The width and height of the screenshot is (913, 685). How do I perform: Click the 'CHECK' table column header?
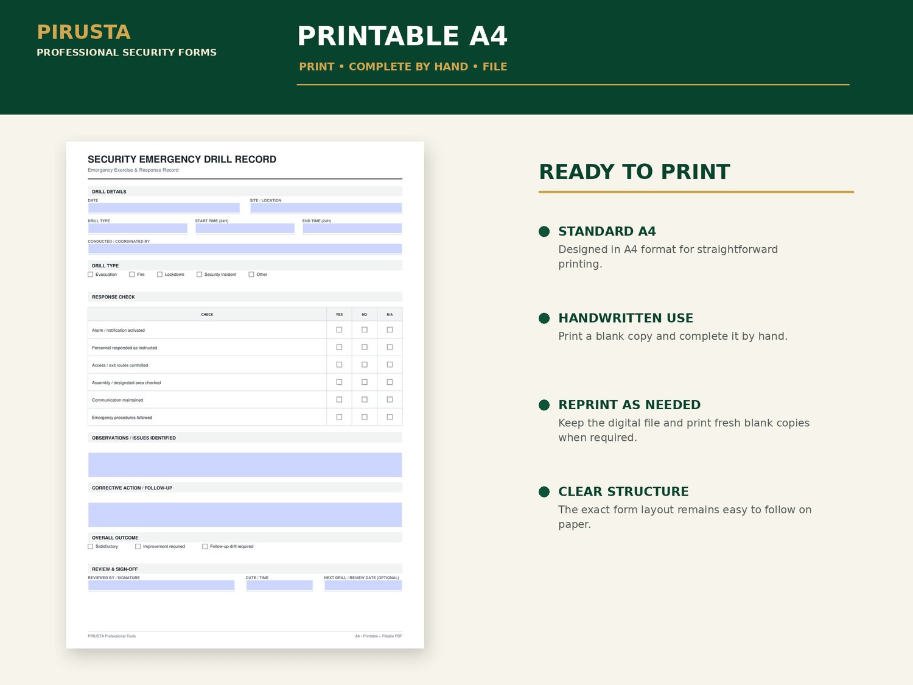[207, 315]
